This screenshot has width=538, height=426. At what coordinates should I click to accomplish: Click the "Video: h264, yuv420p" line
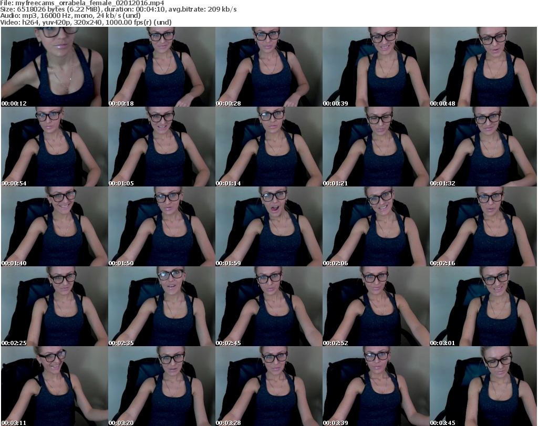pos(86,22)
